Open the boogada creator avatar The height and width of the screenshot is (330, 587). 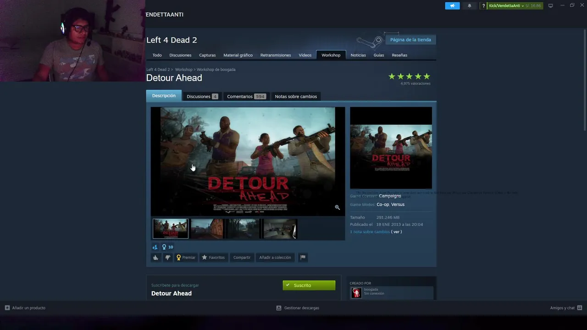coord(356,292)
